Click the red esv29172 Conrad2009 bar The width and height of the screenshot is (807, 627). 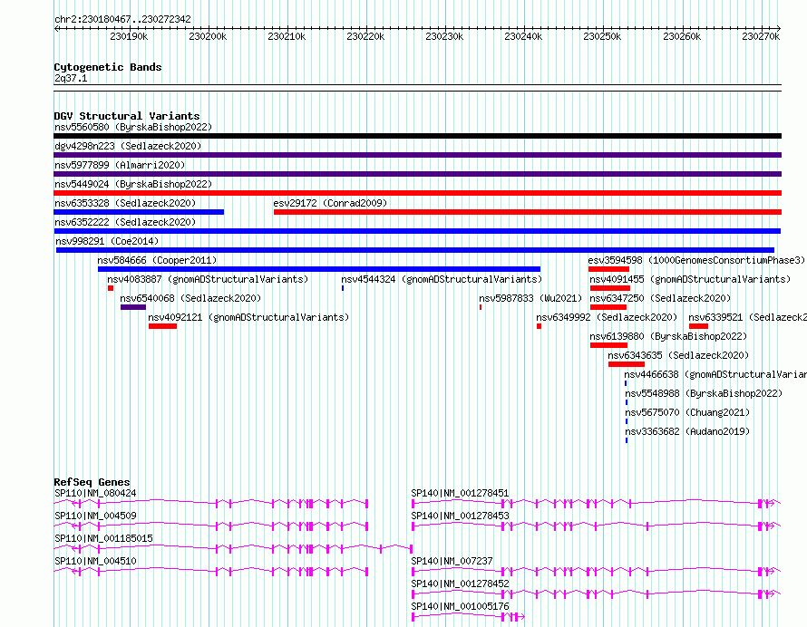528,212
